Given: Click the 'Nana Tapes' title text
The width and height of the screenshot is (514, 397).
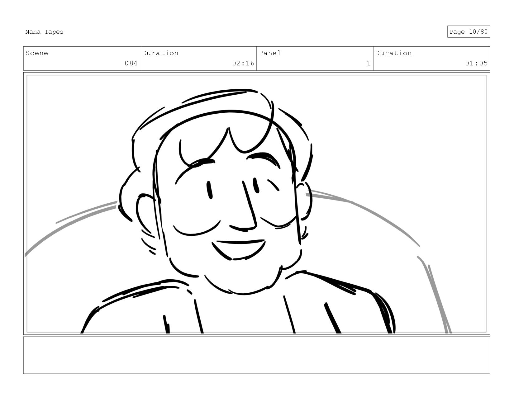Looking at the screenshot, I should 44,32.
